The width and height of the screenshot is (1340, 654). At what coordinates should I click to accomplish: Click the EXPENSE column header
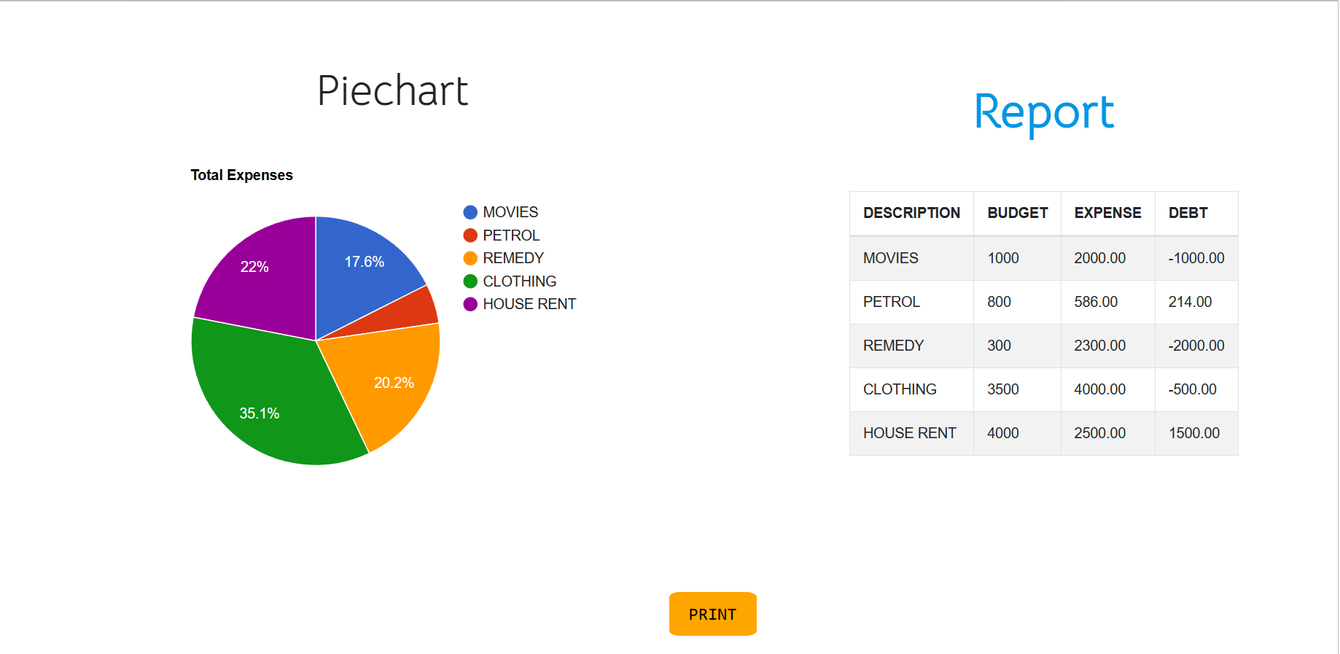(x=1107, y=213)
